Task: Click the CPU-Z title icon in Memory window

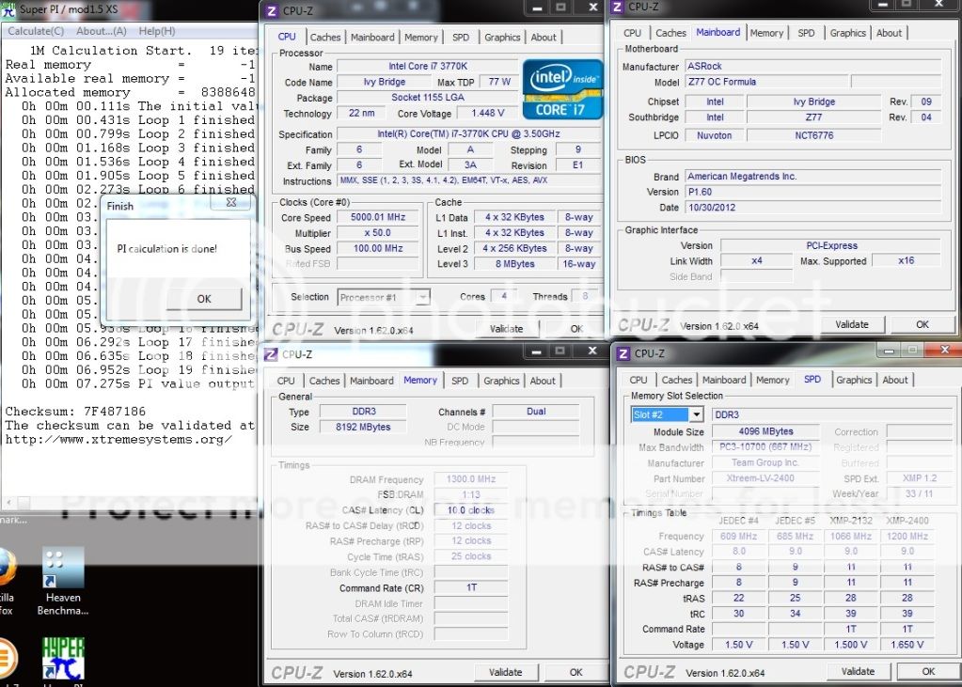Action: pyautogui.click(x=271, y=354)
